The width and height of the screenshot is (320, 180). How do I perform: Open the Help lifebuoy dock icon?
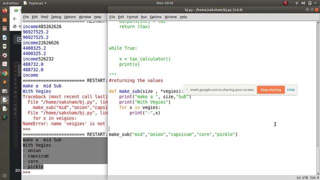(4, 55)
